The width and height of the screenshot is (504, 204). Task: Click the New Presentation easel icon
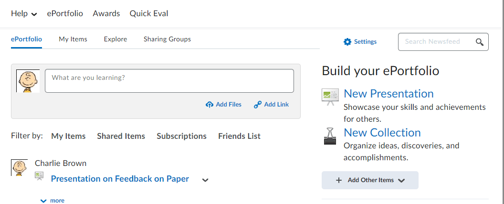(x=330, y=97)
